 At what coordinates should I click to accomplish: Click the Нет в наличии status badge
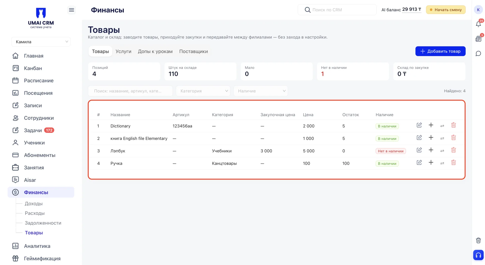tap(391, 151)
